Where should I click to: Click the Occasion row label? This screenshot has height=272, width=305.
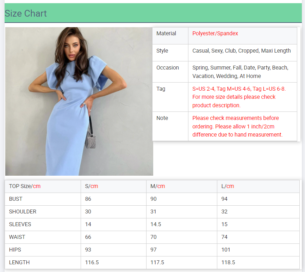click(168, 68)
